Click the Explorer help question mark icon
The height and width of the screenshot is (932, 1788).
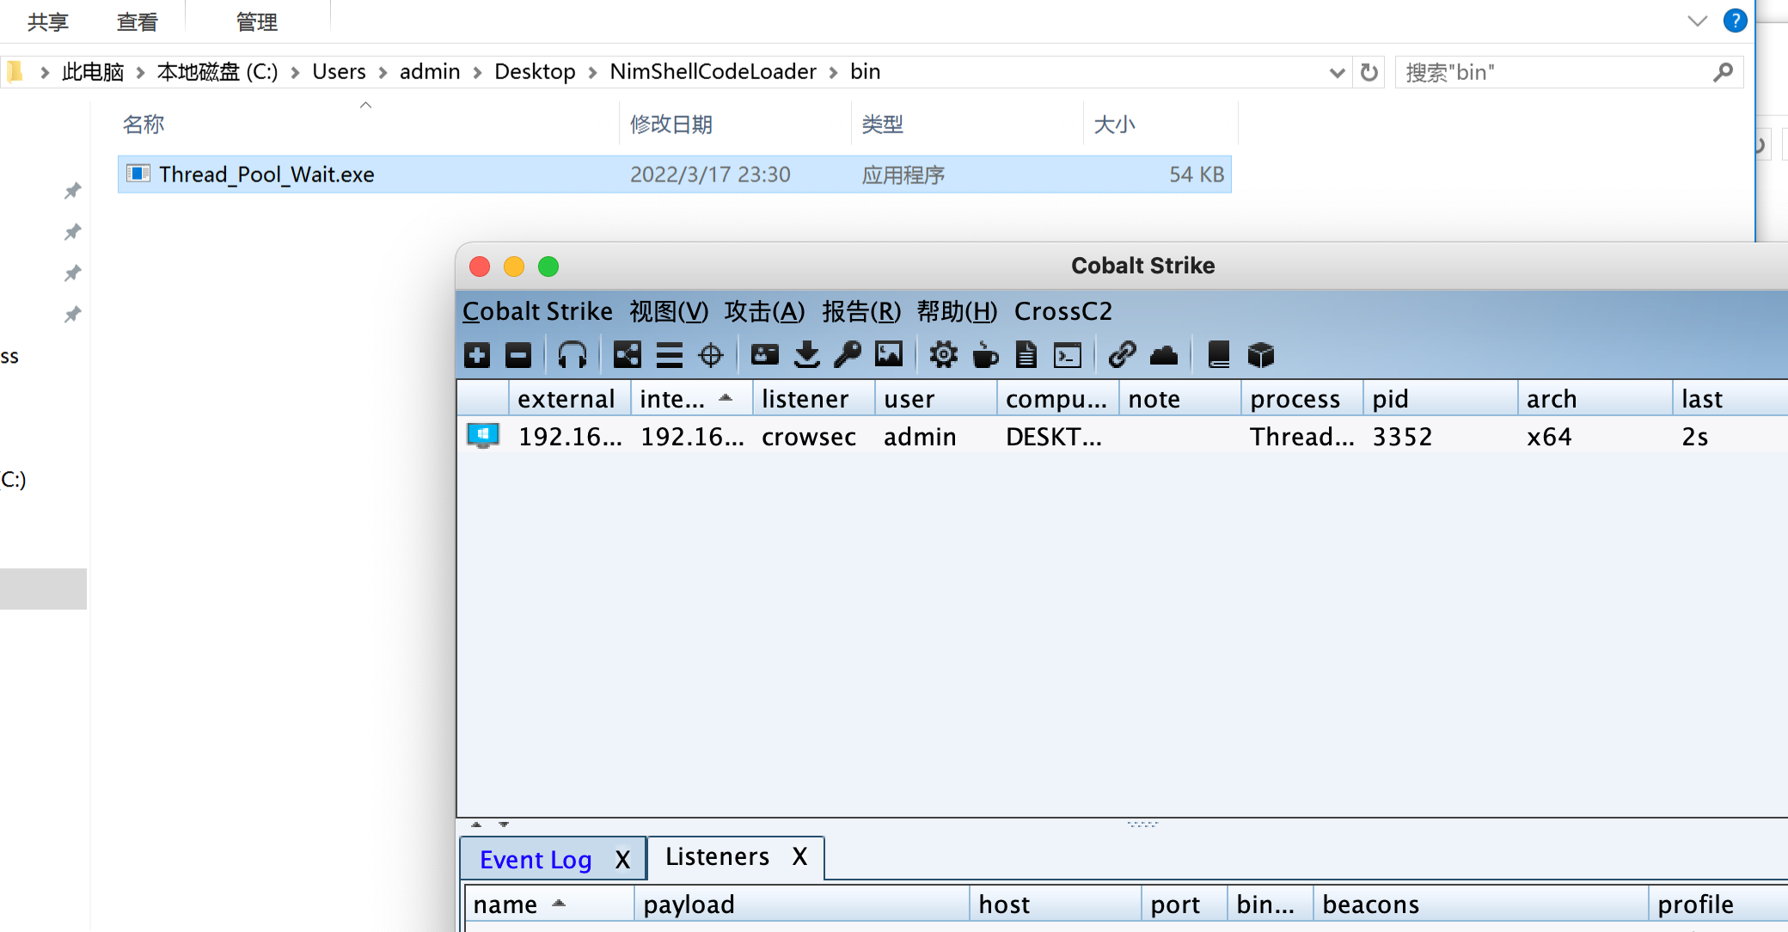pyautogui.click(x=1735, y=21)
